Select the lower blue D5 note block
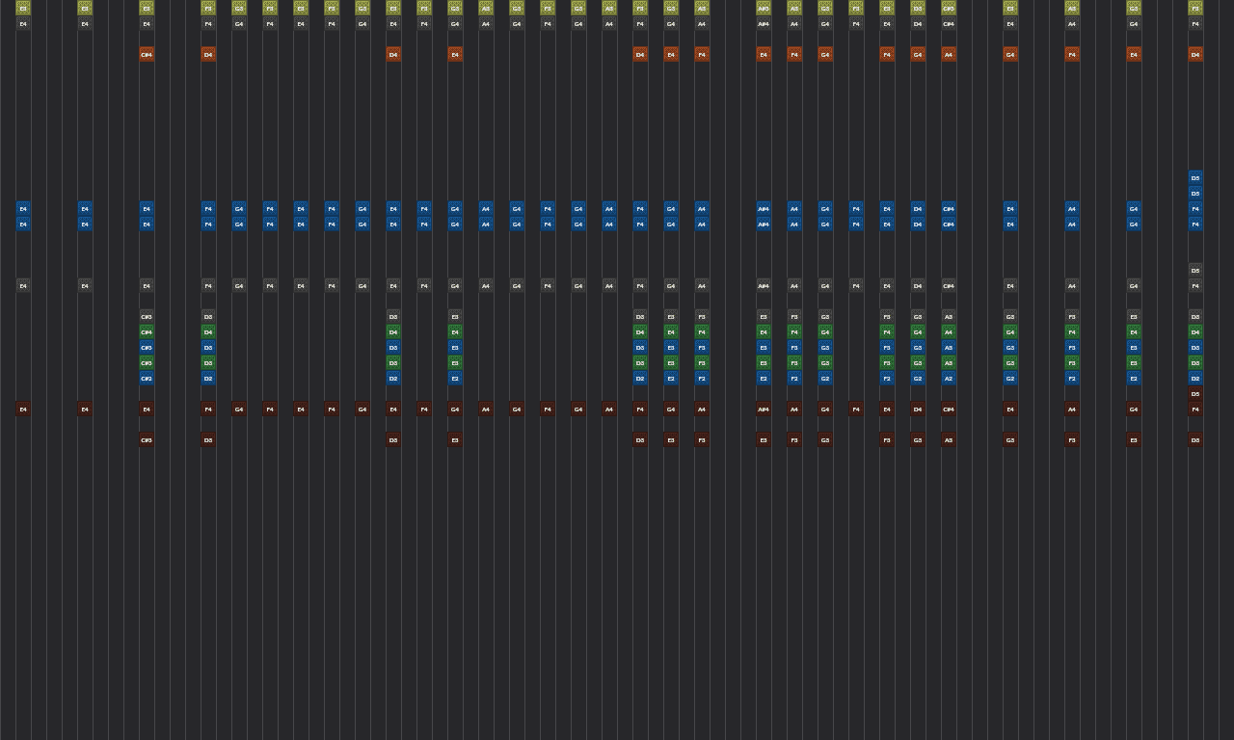The width and height of the screenshot is (1234, 740). [1195, 193]
